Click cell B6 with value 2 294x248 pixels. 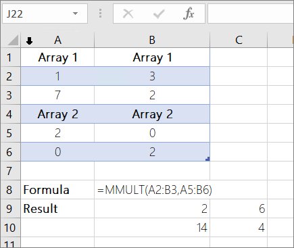click(x=152, y=152)
